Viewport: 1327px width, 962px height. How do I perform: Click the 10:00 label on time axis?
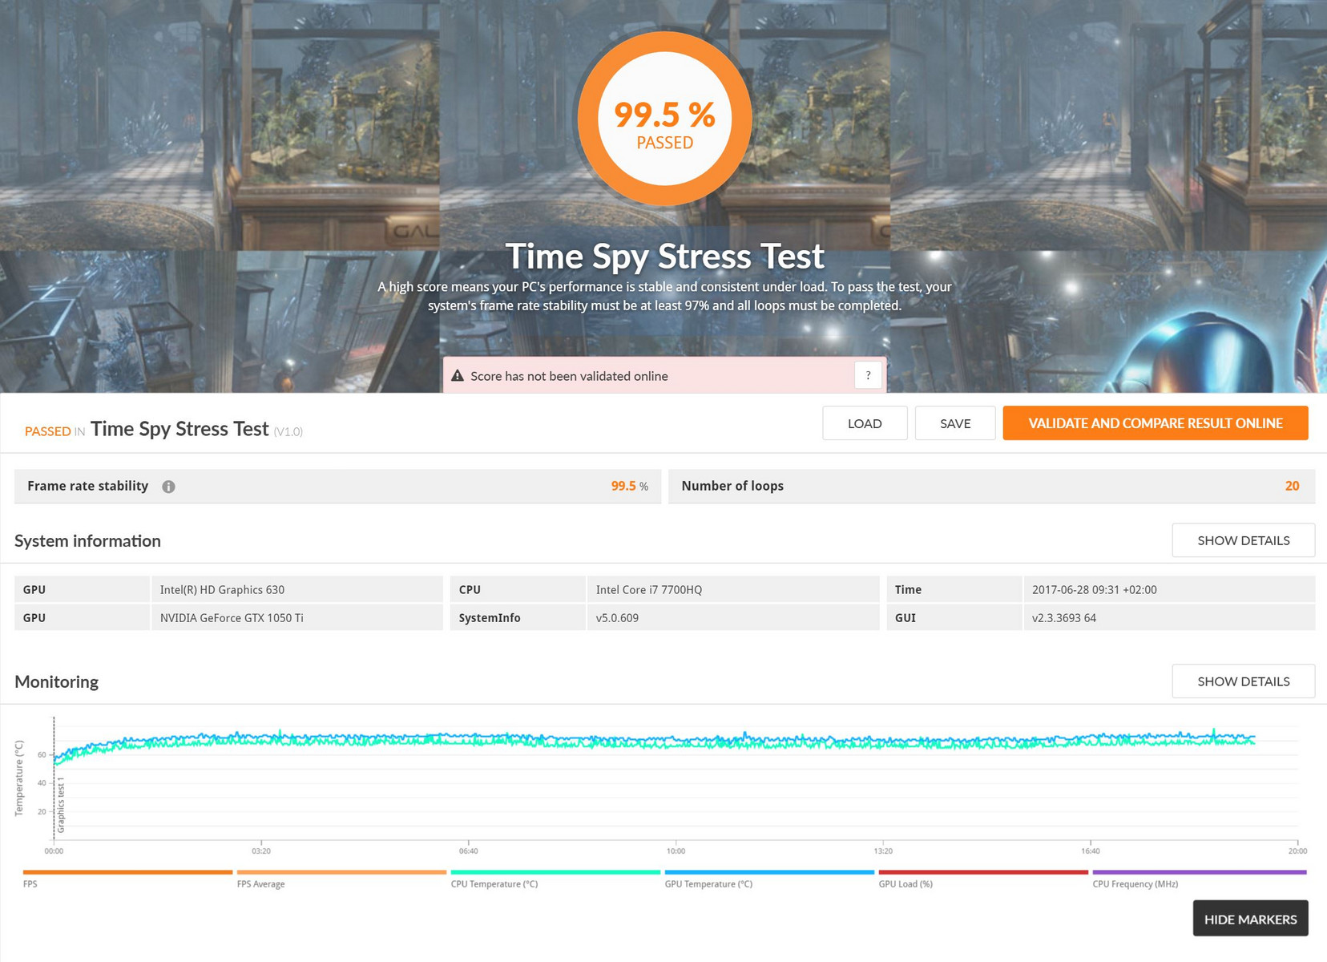tap(676, 851)
